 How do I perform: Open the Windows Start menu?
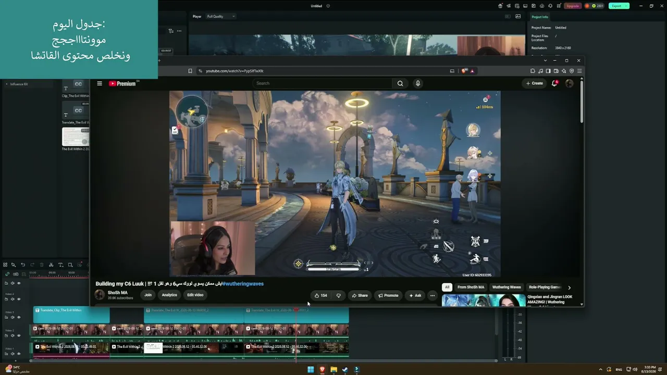pos(311,370)
